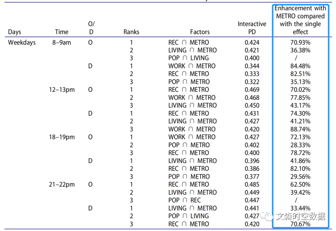Select the enhancement value 82.10%
The height and width of the screenshot is (231, 336).
[300, 169]
